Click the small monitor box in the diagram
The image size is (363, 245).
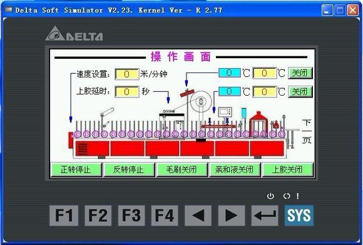tap(225, 112)
